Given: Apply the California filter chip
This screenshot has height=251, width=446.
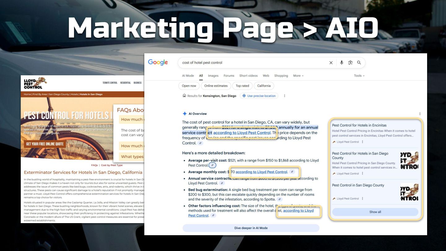Looking at the screenshot, I should tap(264, 86).
